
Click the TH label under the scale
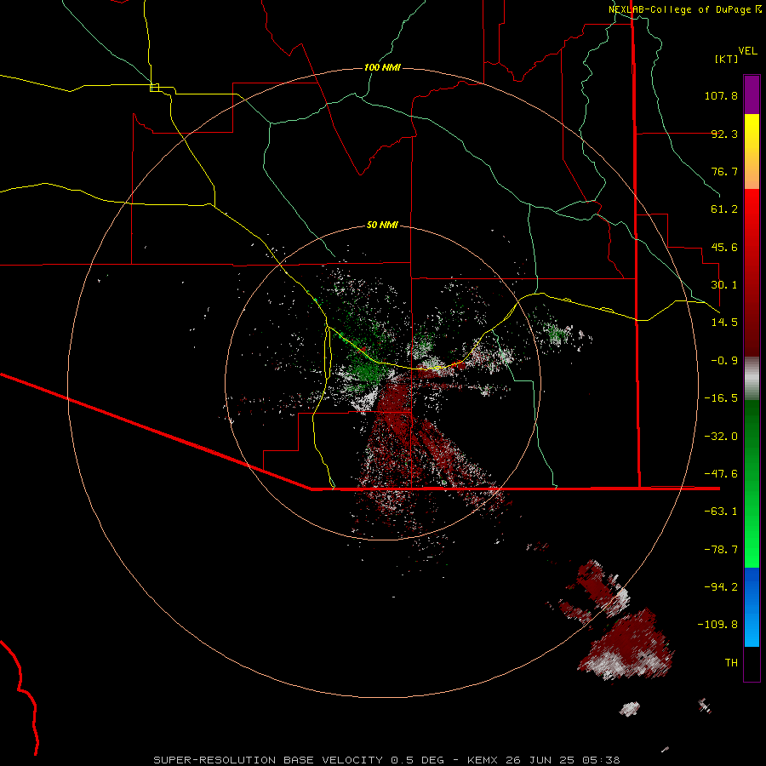coord(731,662)
